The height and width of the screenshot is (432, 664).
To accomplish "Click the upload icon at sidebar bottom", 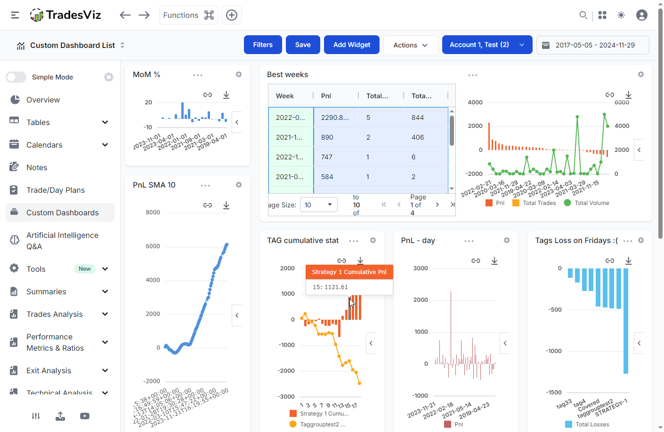I will click(x=60, y=416).
